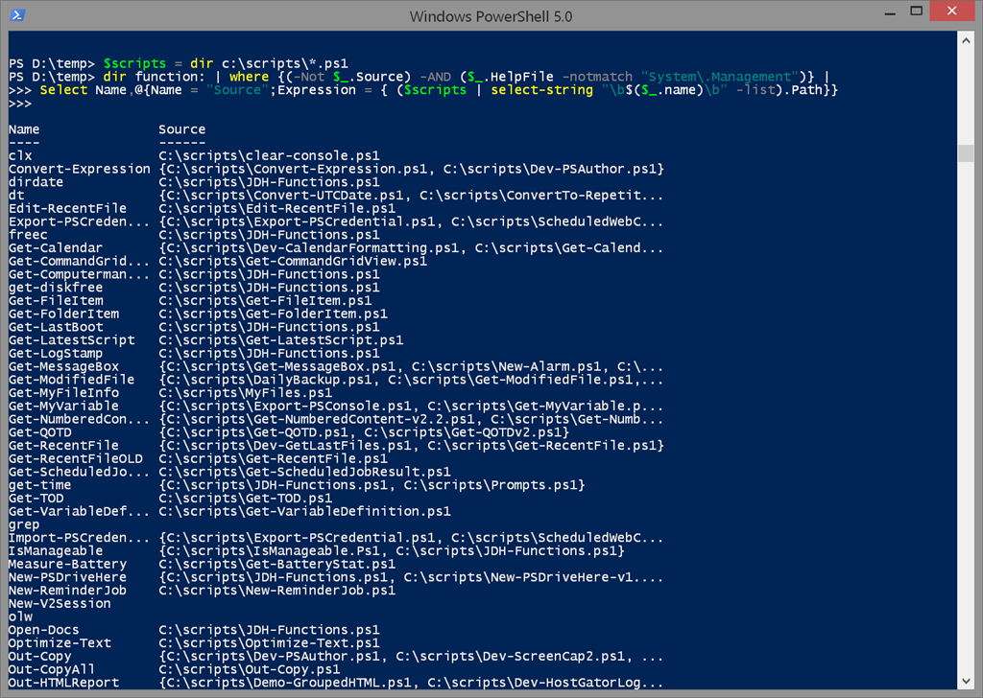Click the Get-LatestScript function name

[x=71, y=340]
